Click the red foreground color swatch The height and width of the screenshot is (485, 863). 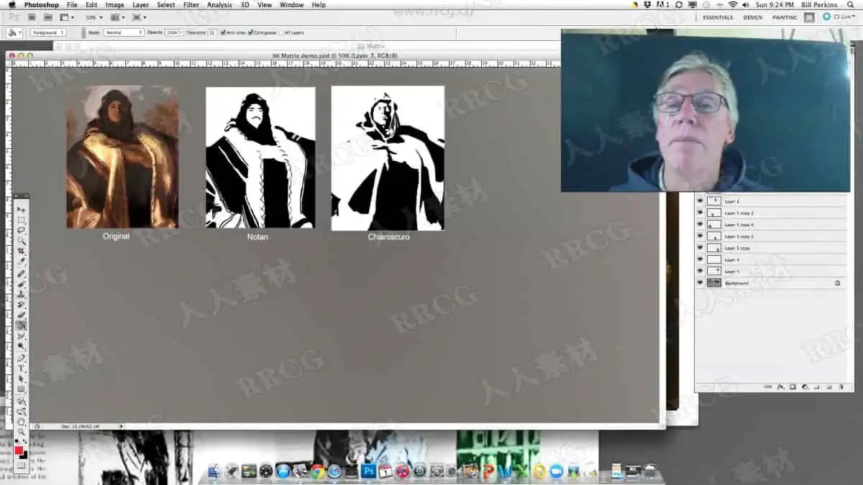click(19, 451)
